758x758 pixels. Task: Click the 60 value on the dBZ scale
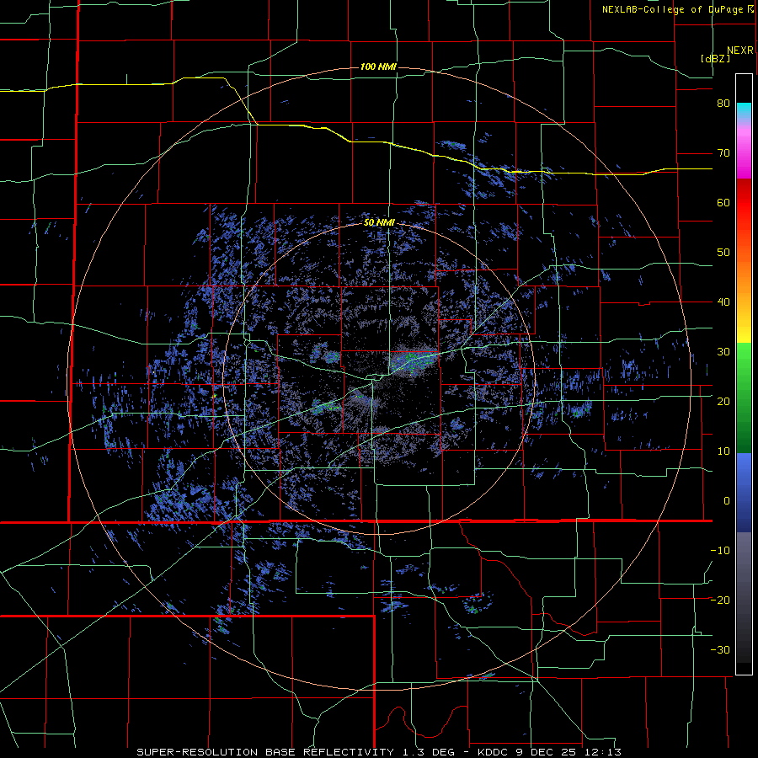[723, 202]
